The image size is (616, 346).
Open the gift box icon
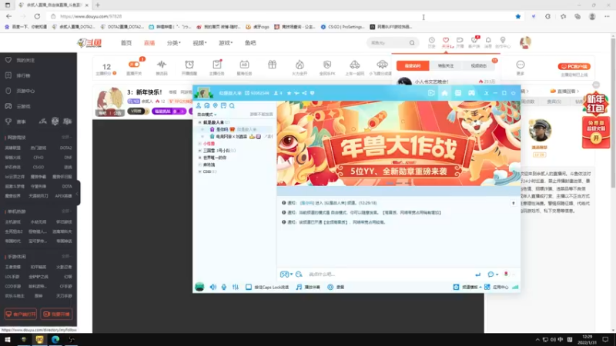point(272,65)
